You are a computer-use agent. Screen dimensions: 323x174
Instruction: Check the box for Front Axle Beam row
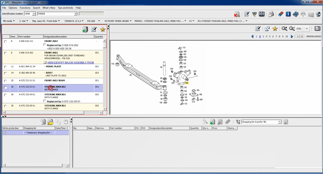coord(5,81)
